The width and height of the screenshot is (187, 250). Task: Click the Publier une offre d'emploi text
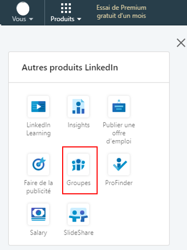(119, 133)
